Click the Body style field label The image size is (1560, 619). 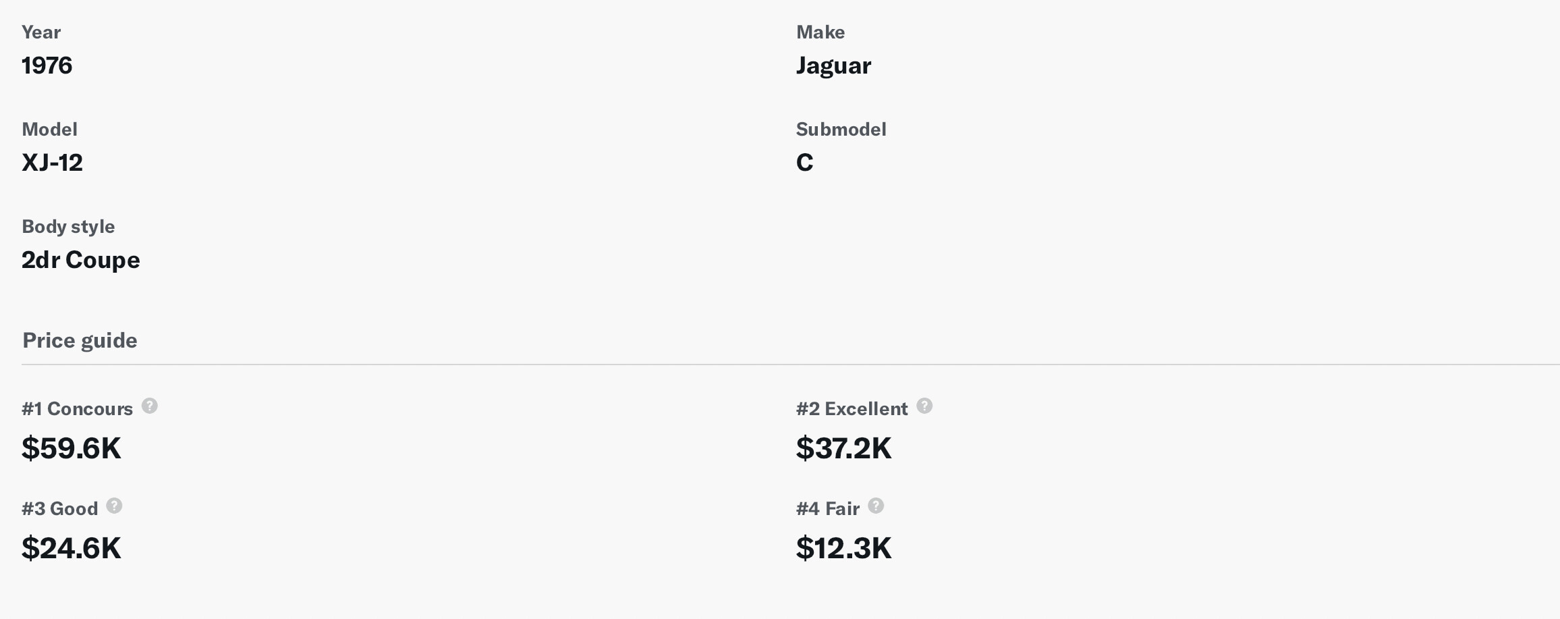coord(68,226)
